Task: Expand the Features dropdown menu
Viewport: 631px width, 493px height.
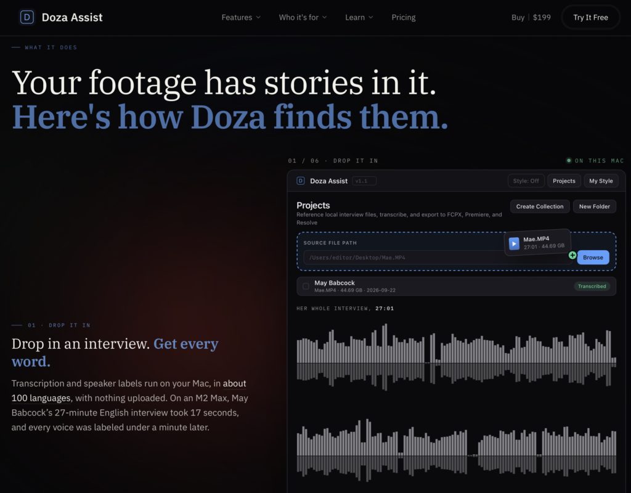Action: 241,17
